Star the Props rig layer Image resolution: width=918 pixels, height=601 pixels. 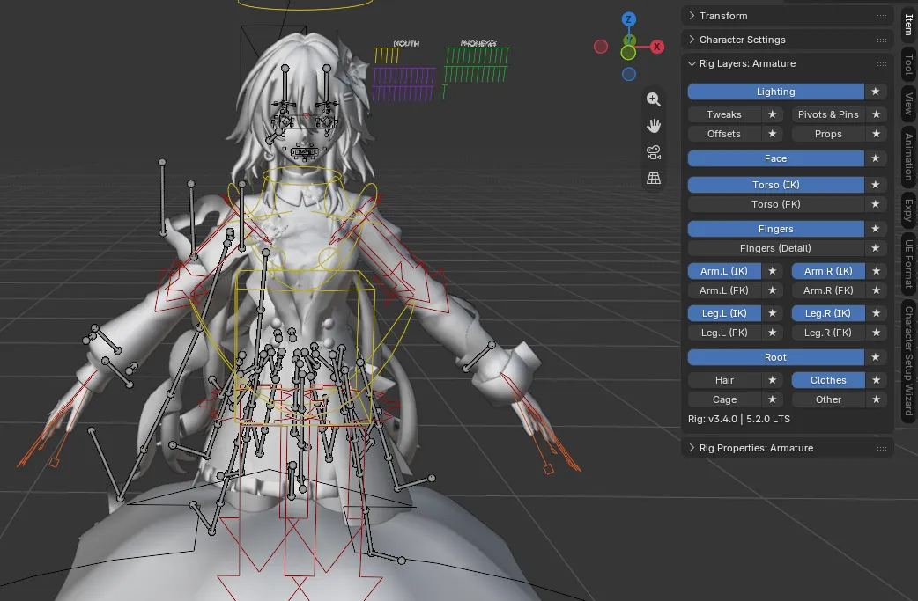(x=876, y=134)
